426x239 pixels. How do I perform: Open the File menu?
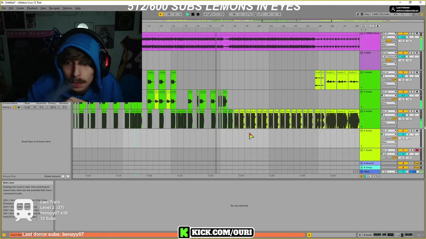coord(4,8)
